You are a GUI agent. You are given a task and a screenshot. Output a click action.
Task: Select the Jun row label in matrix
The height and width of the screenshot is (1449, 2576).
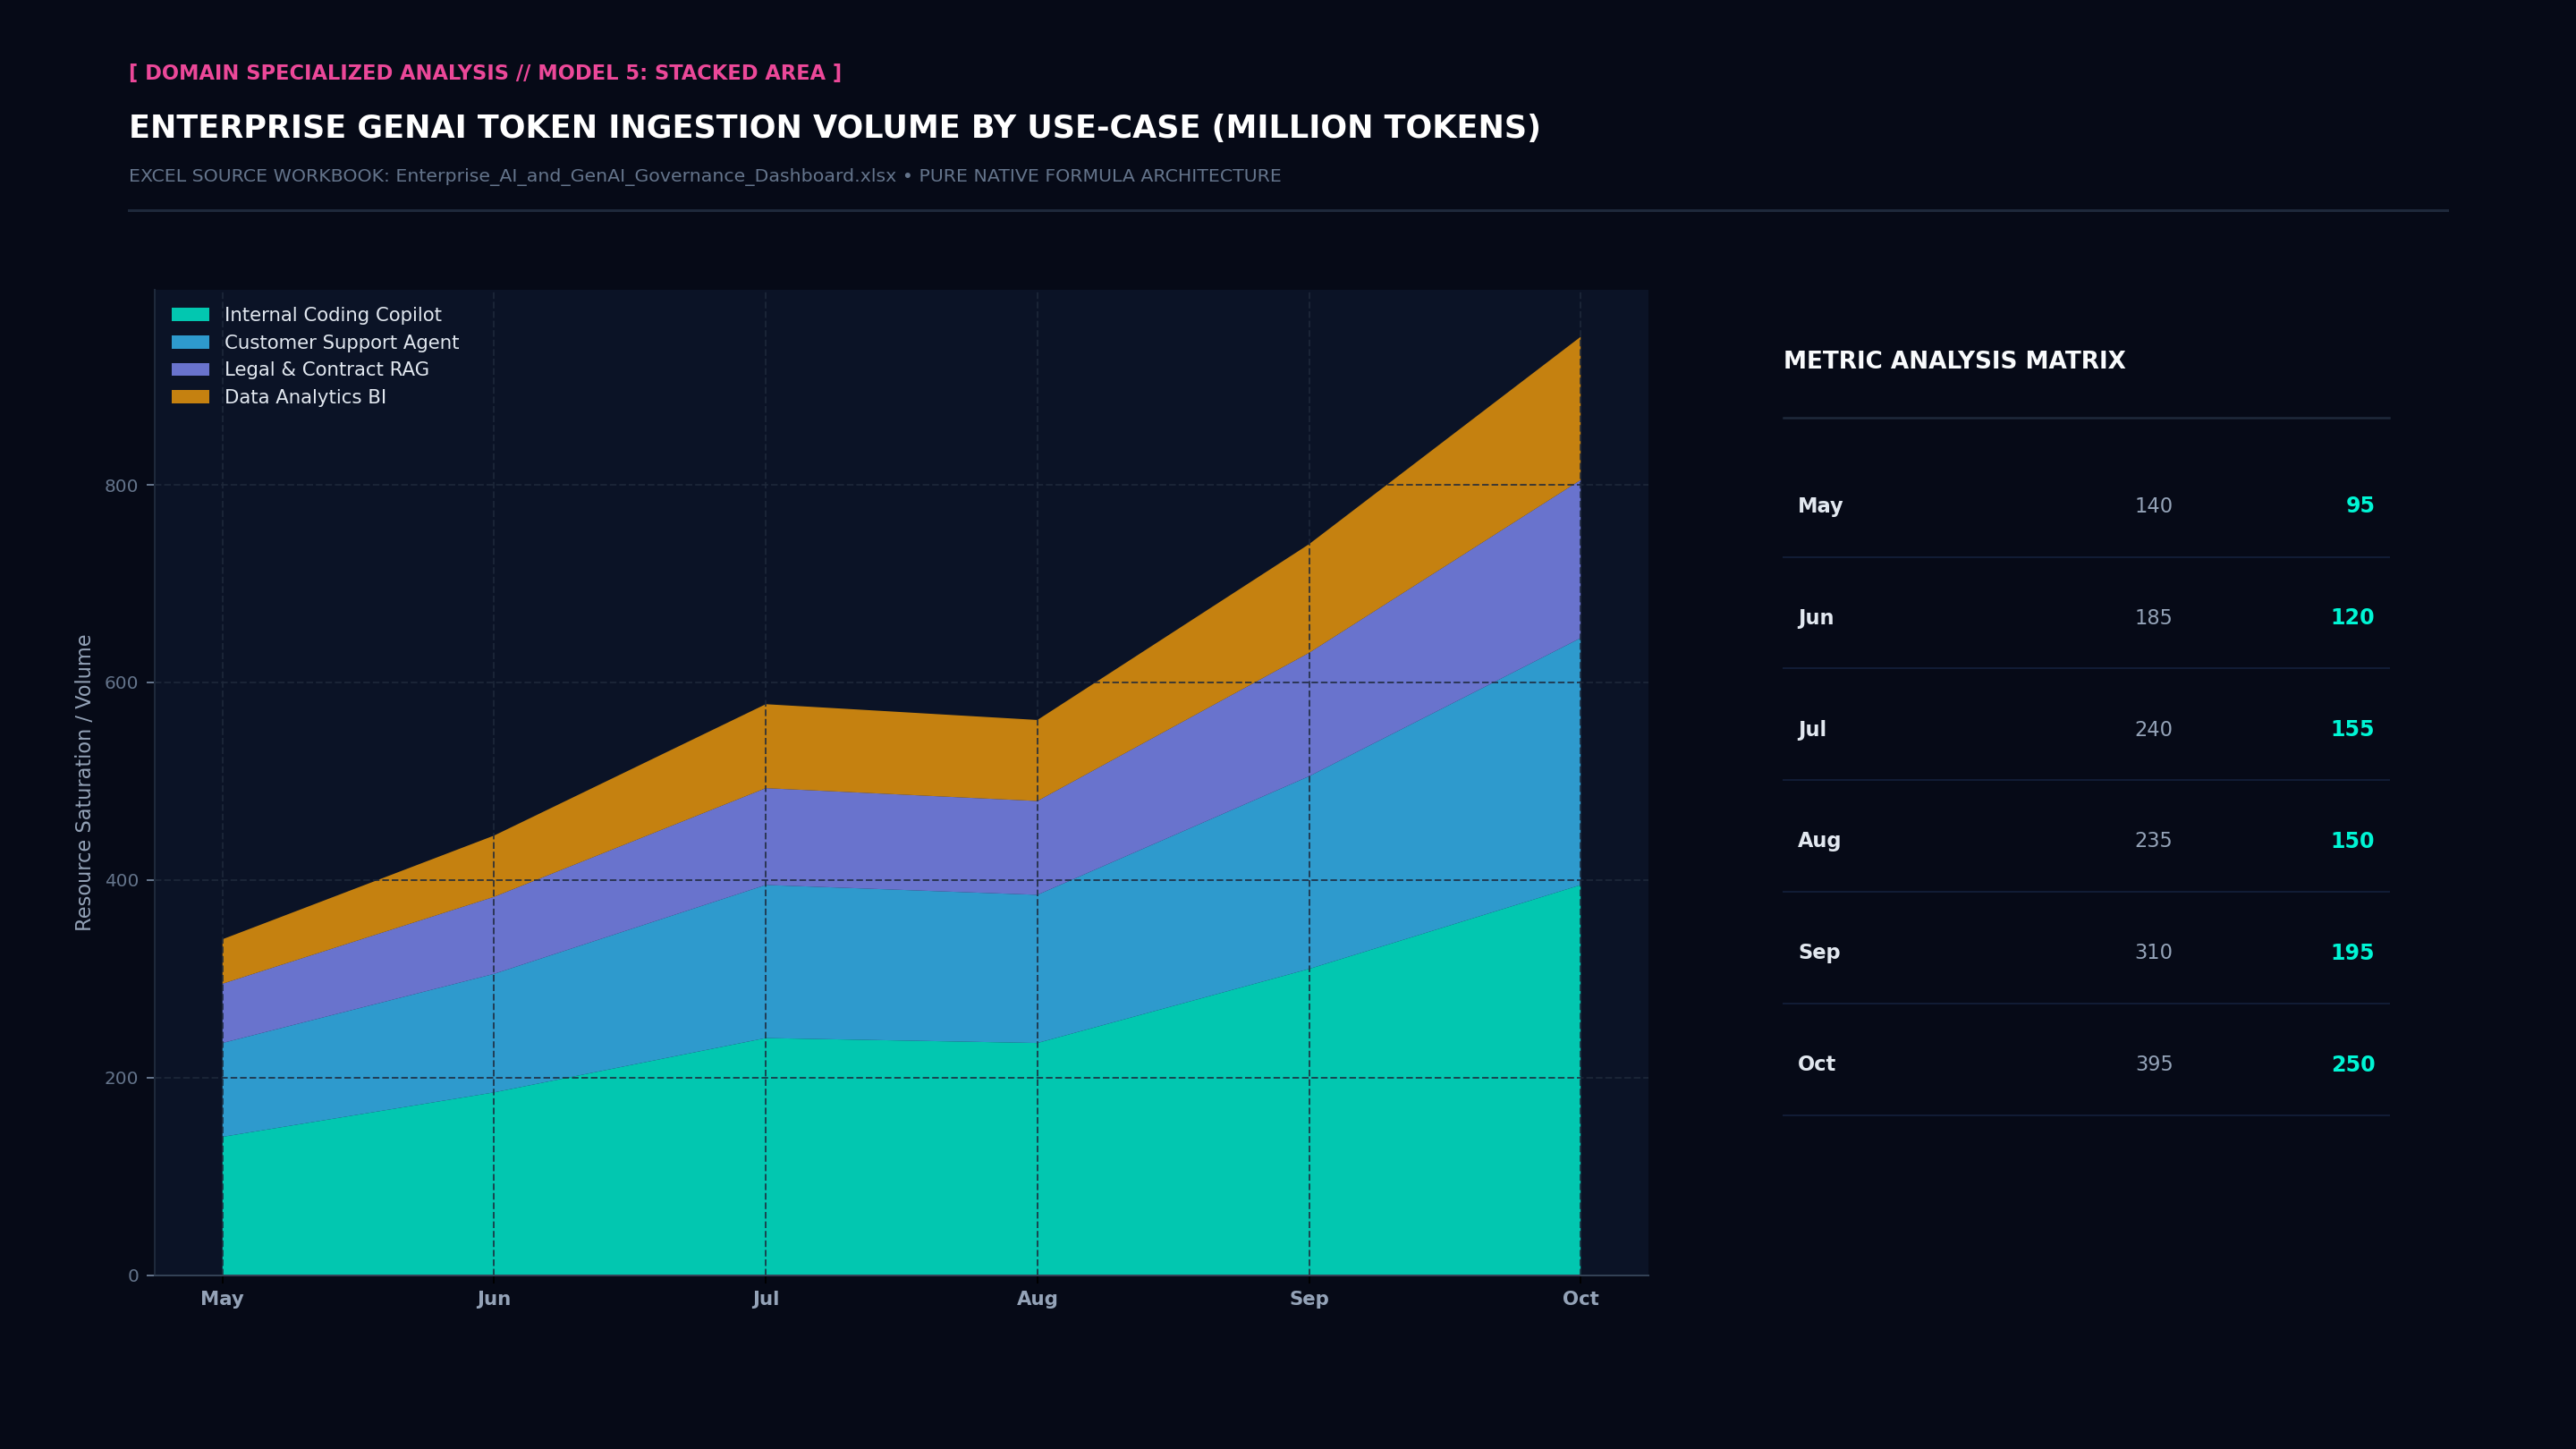(x=1815, y=618)
